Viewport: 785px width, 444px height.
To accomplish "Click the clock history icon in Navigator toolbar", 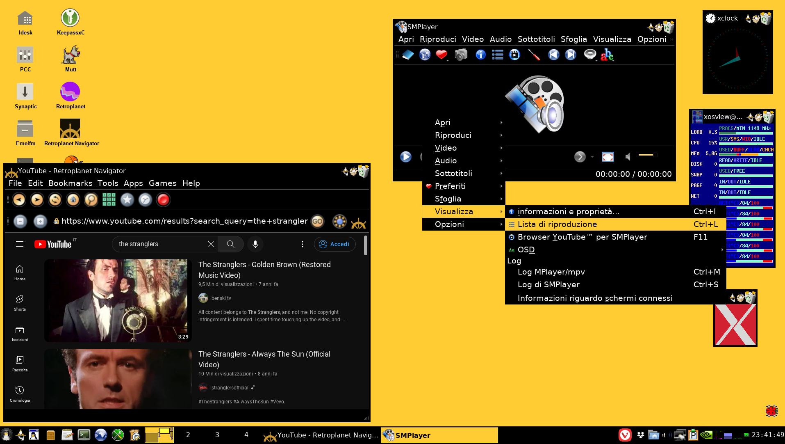I will click(145, 200).
